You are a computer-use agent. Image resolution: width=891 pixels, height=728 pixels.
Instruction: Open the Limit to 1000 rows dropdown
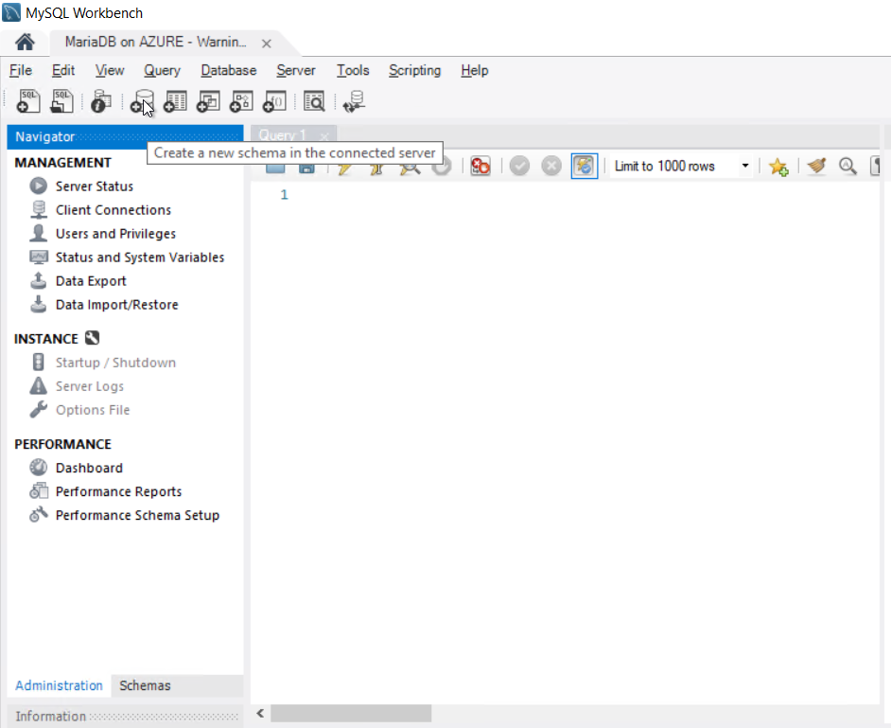(x=682, y=166)
